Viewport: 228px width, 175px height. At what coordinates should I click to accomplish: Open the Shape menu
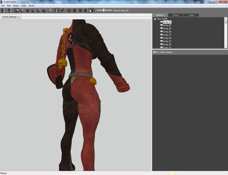[16, 6]
